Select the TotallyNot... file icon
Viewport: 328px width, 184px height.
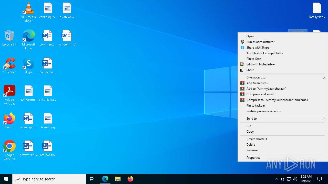tap(317, 10)
